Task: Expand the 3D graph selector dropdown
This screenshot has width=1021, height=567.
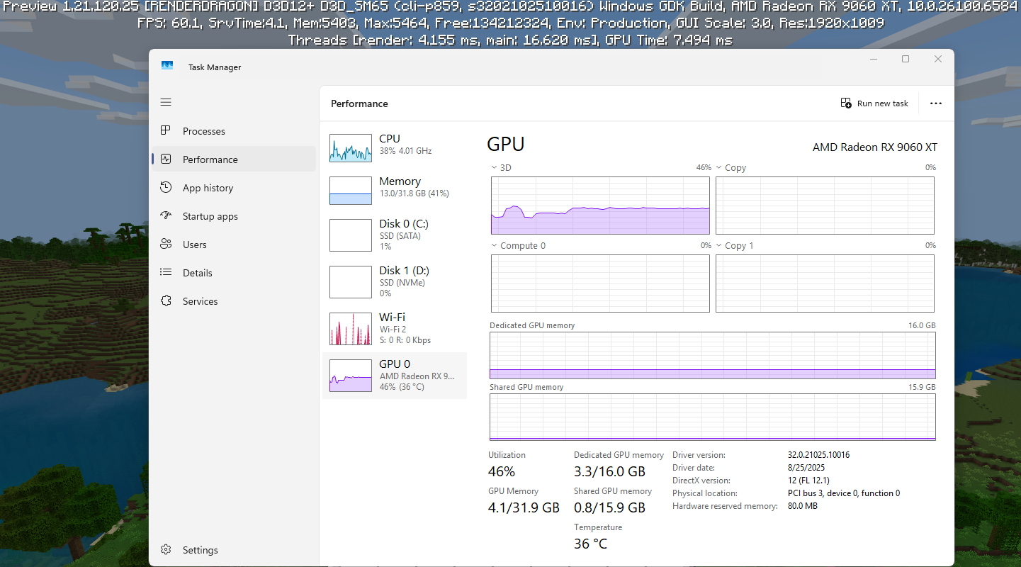Action: 494,168
